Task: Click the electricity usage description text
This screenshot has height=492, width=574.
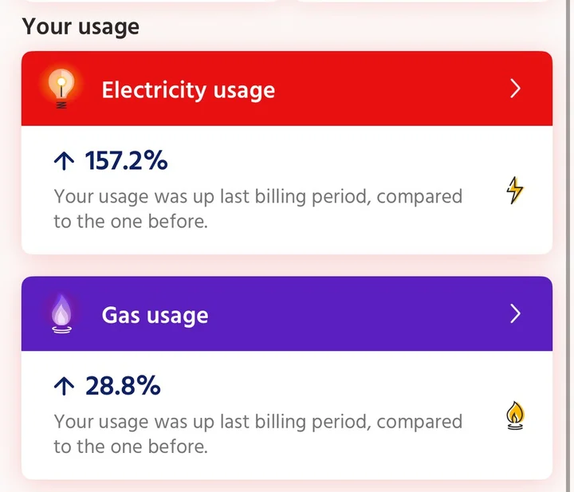Action: tap(258, 208)
